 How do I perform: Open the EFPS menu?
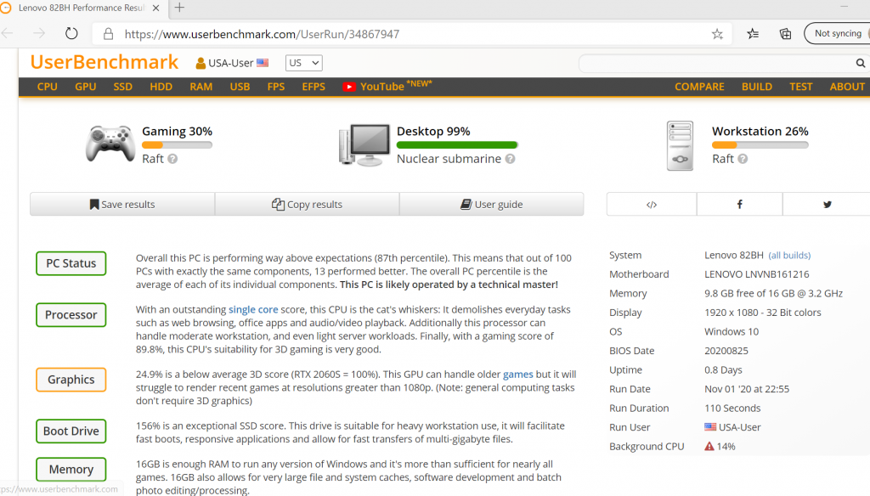click(x=314, y=87)
